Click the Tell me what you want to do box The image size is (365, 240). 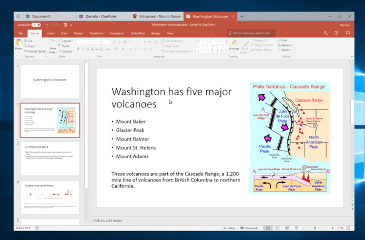click(251, 33)
